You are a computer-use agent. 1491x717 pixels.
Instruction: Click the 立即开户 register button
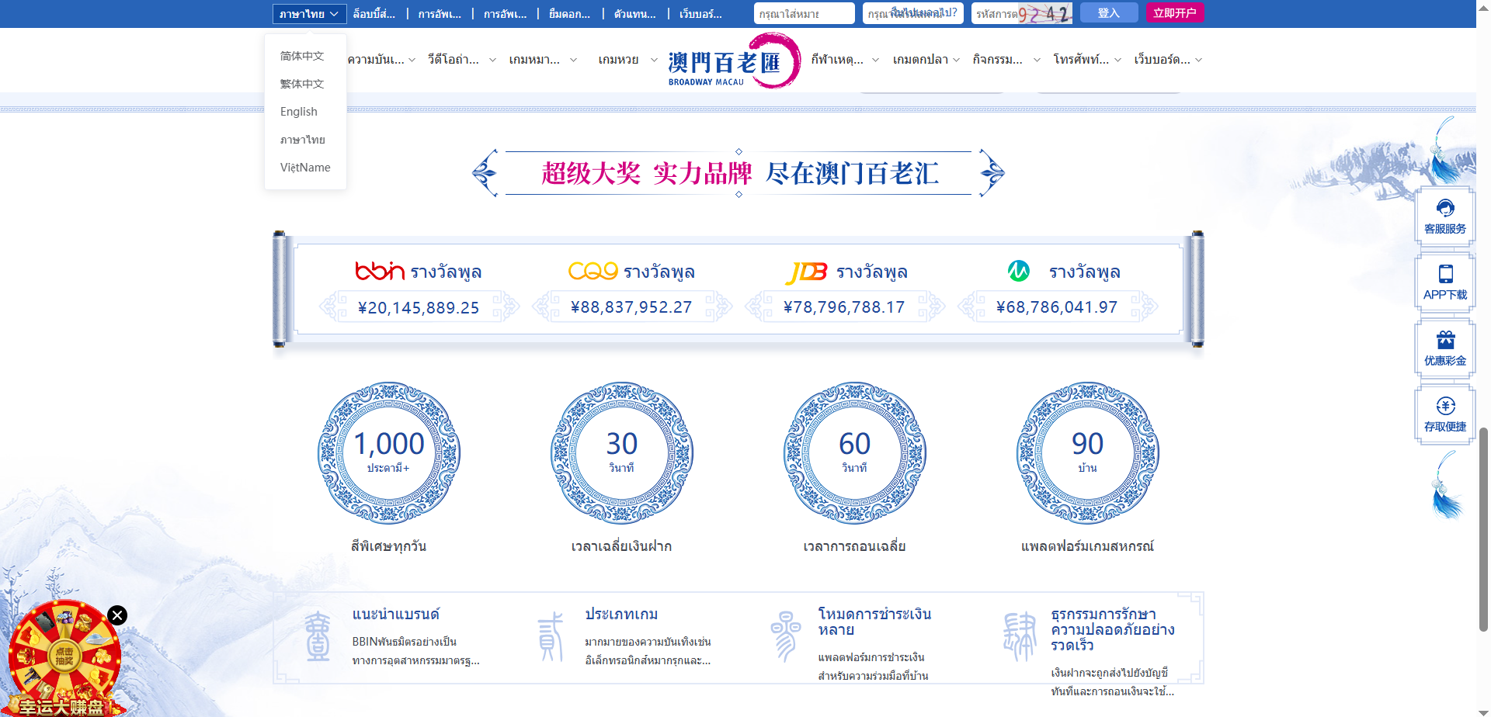[1174, 12]
